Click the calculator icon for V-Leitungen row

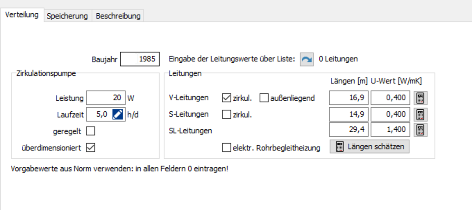pos(420,98)
